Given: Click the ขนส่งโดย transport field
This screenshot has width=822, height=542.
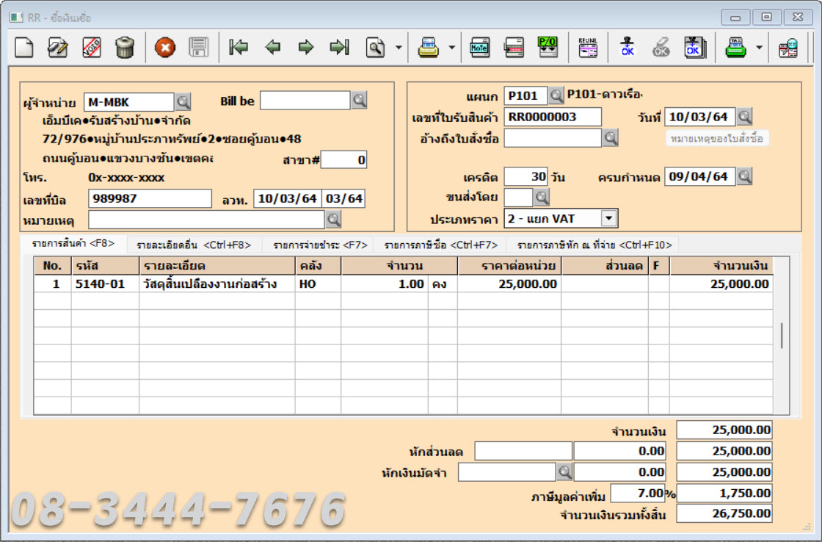Looking at the screenshot, I should pos(518,198).
